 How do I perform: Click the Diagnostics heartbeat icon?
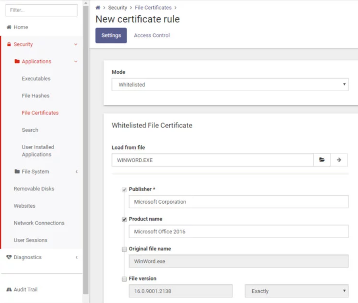click(x=9, y=257)
